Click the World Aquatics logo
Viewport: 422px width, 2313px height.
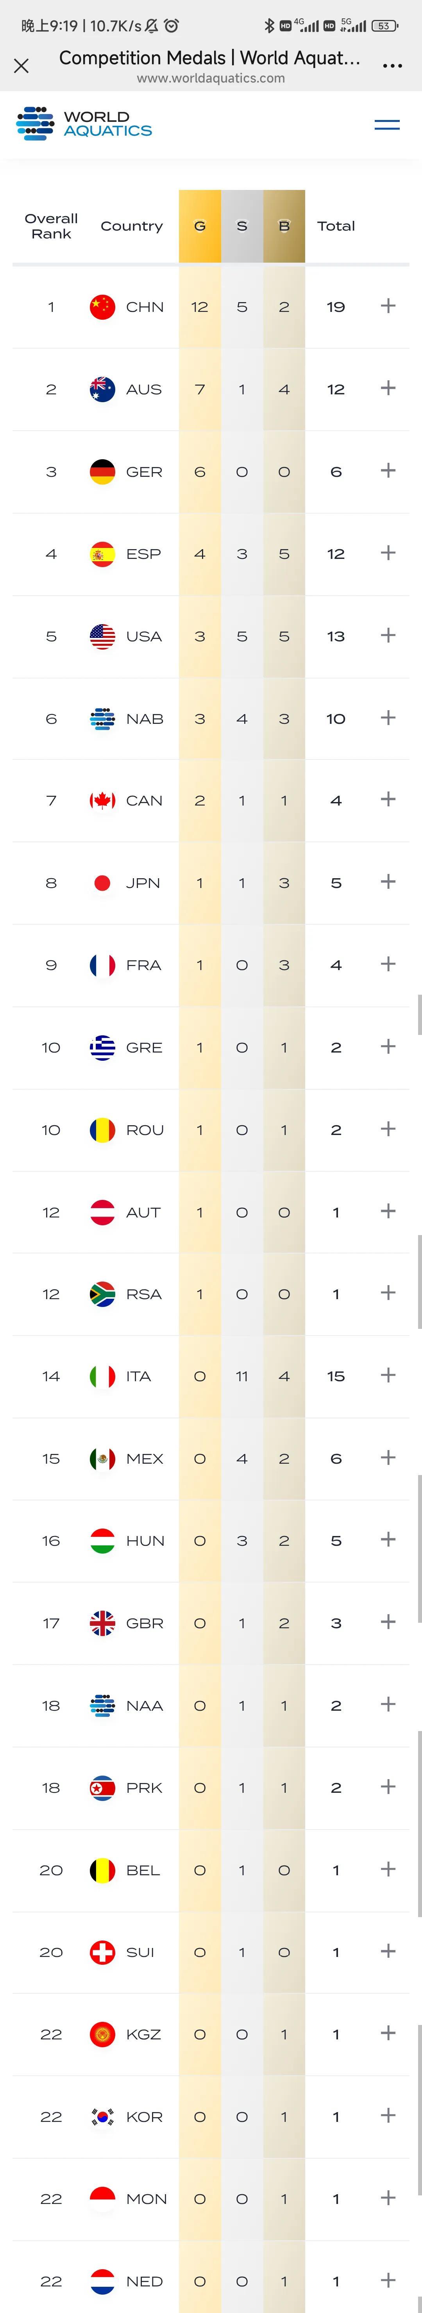(84, 124)
